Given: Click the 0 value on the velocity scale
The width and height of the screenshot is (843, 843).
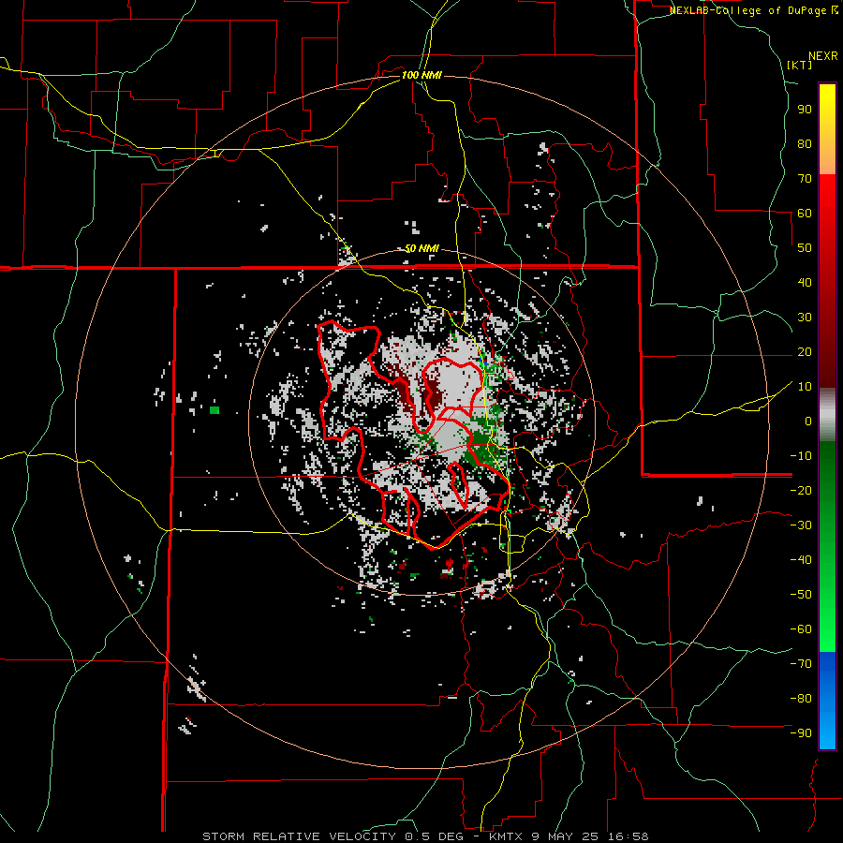Looking at the screenshot, I should coord(808,421).
